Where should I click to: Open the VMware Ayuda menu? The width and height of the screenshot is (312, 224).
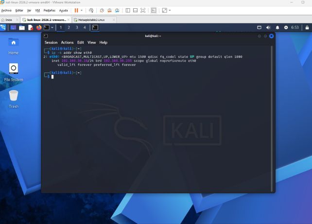click(x=64, y=10)
